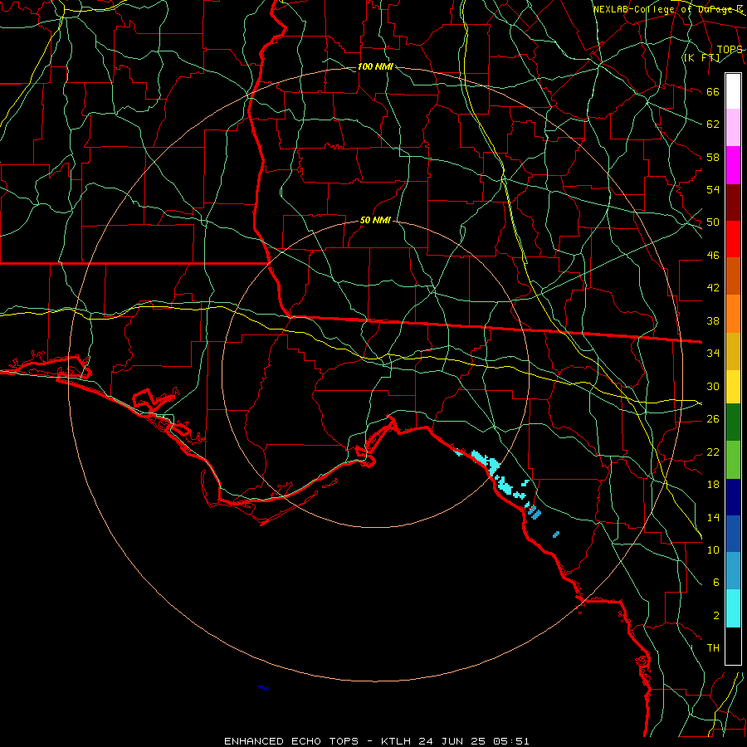Click the bright red 50 kft swatch

[x=733, y=239]
